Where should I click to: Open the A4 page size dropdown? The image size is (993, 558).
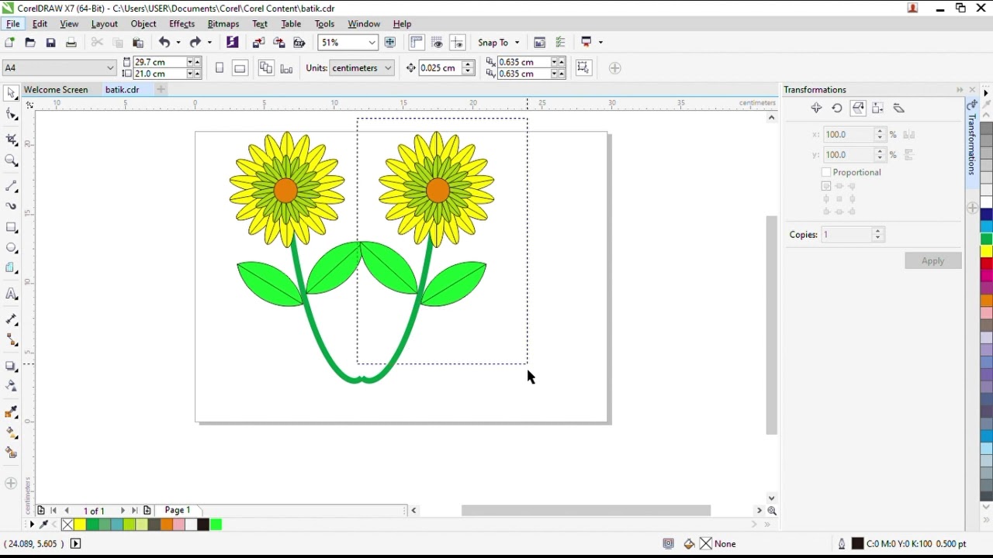click(110, 67)
